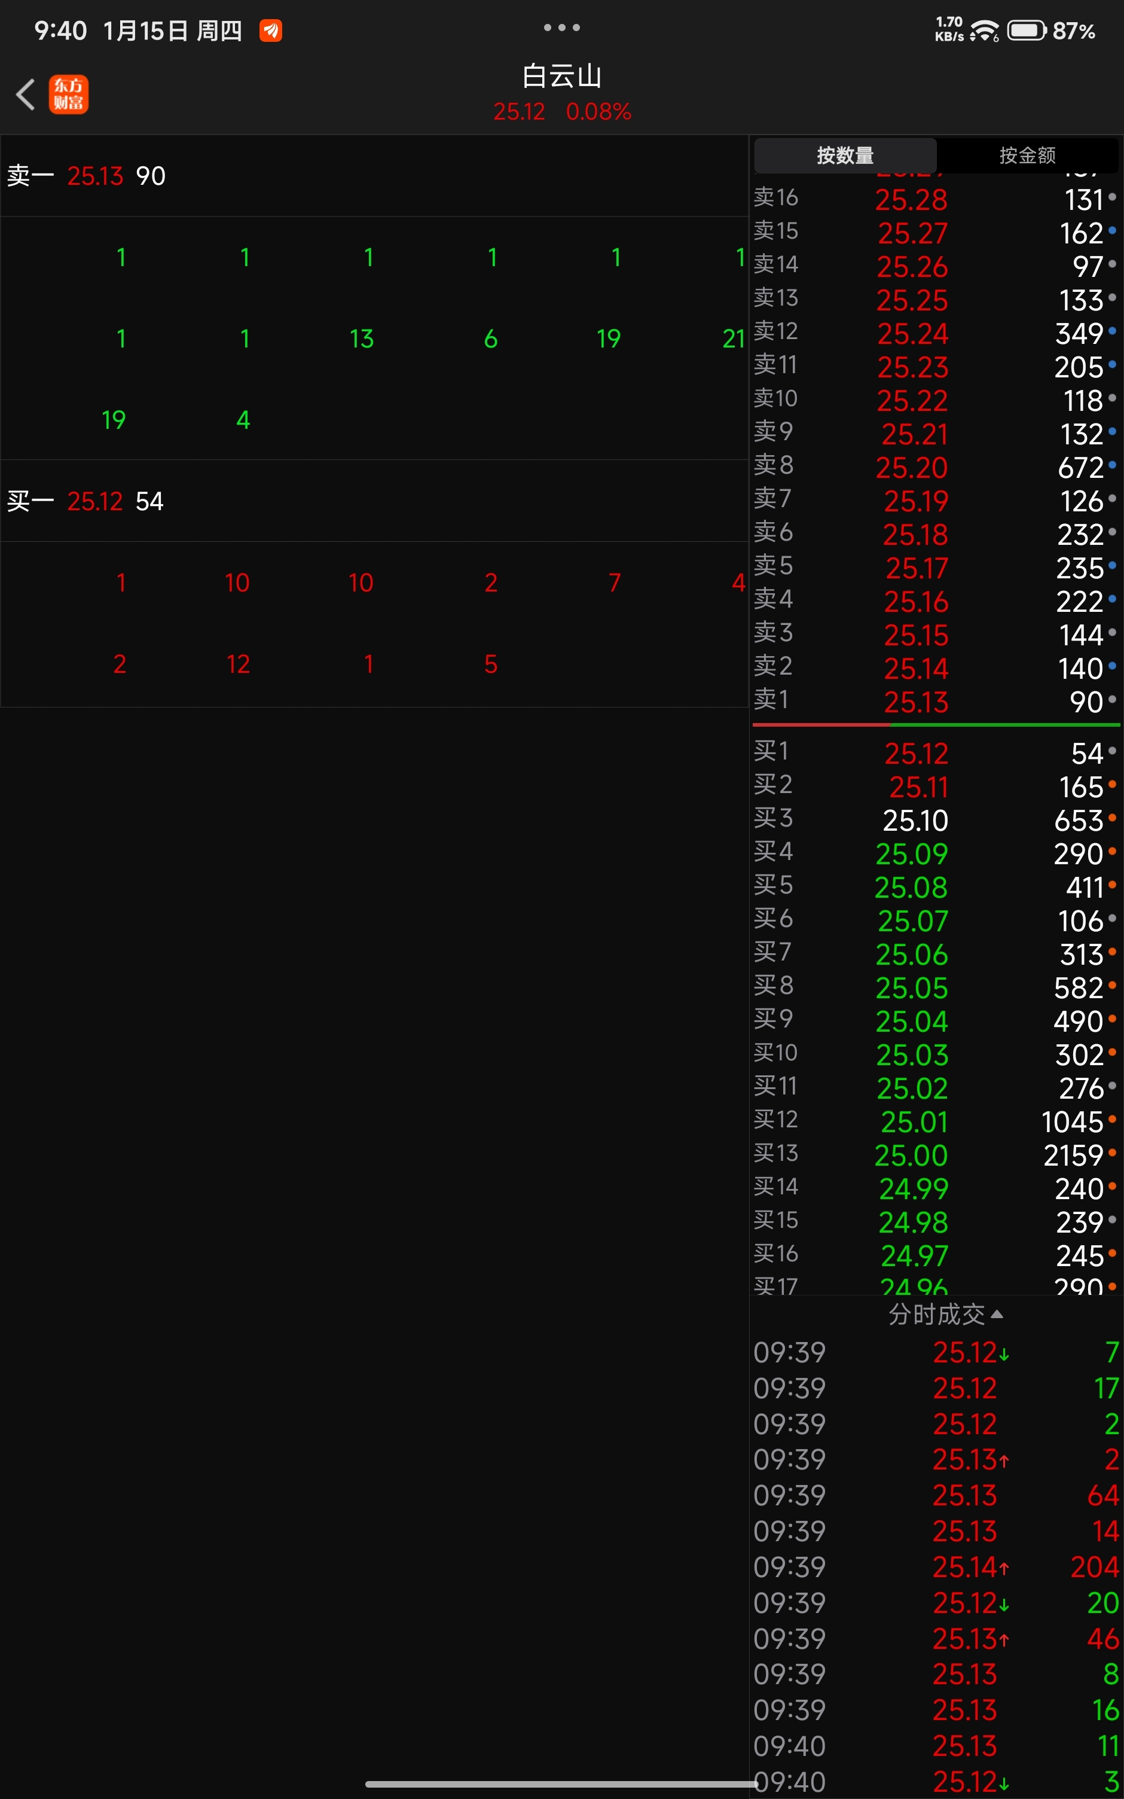Image resolution: width=1124 pixels, height=1799 pixels.
Task: Collapse the 分时成交 section
Action: click(x=946, y=1315)
